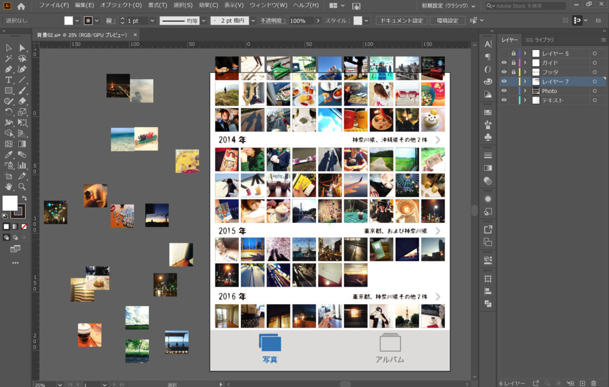Switch to the CC ライブラリ tab
The height and width of the screenshot is (387, 609).
click(x=539, y=40)
